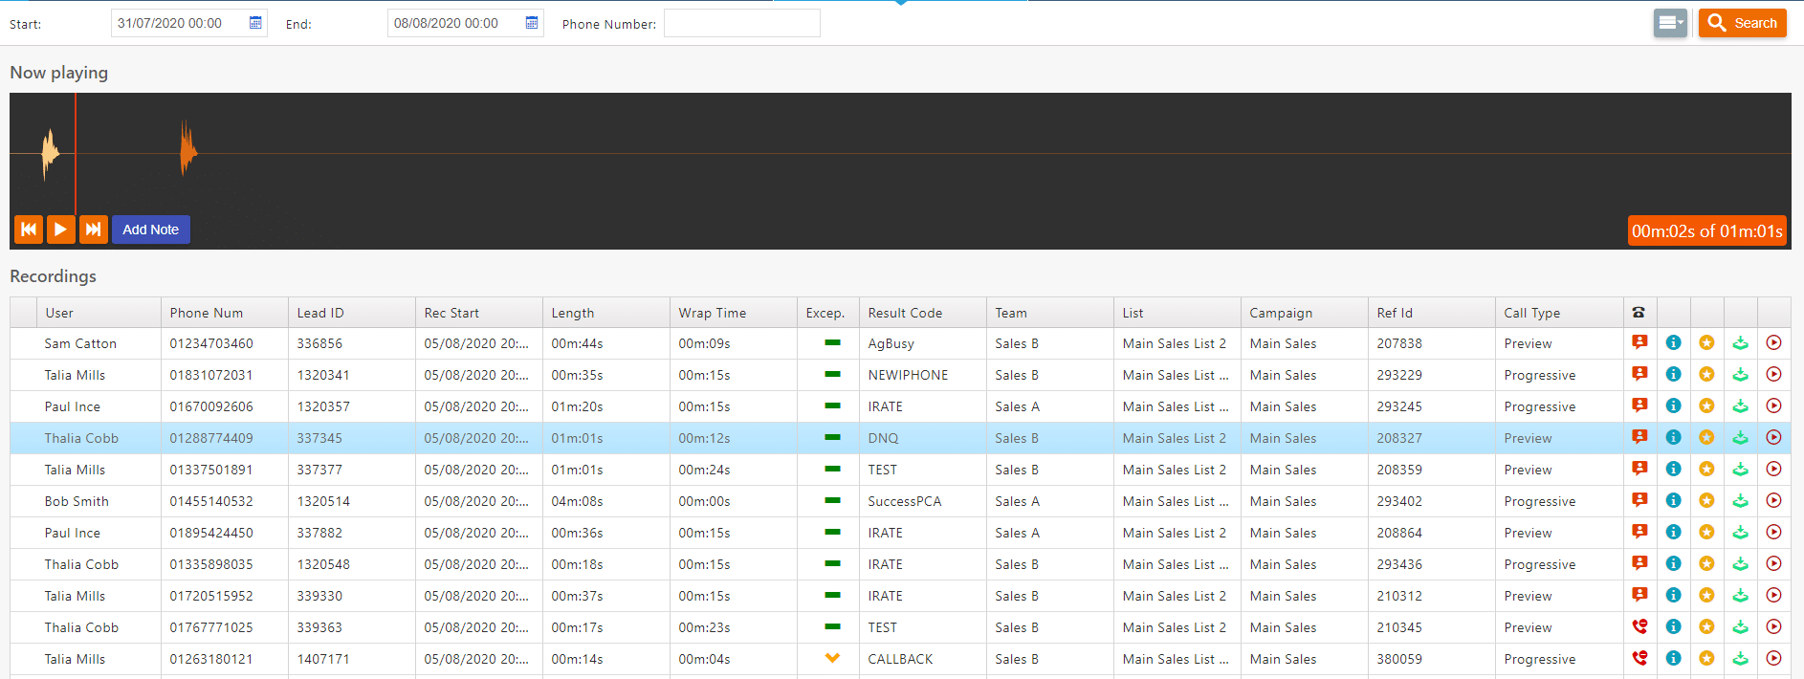Viewport: 1804px width, 679px height.
Task: Click the phone column header icon
Action: (x=1639, y=312)
